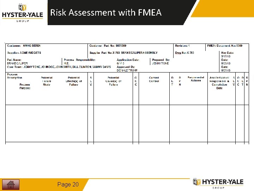Click 'Supplier Part No: X 763 BRAKE CALIPER ASSEMBLY'
Screen dimensions: 254x191
123,53
